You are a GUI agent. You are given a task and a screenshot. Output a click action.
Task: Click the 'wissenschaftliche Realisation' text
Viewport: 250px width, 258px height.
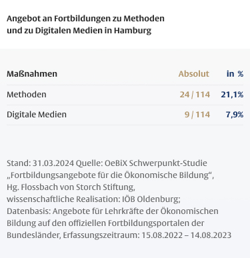tap(63, 199)
